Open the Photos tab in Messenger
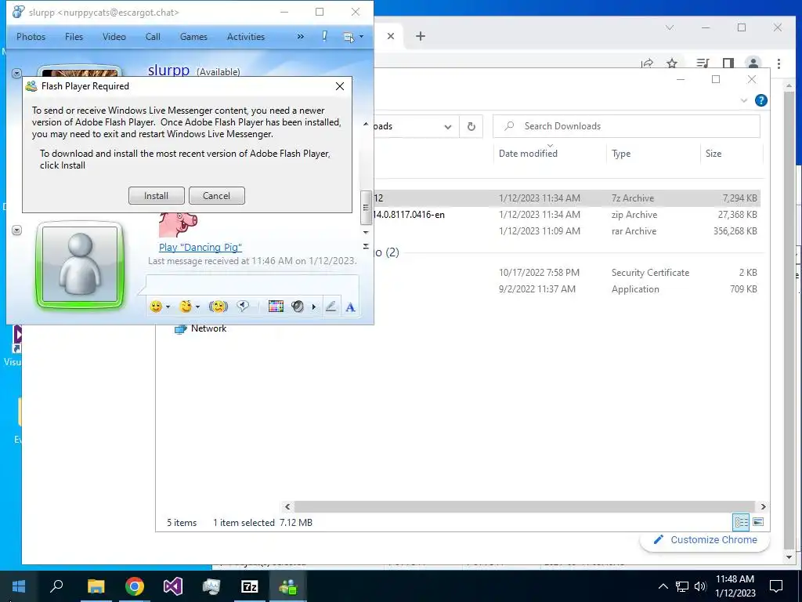 pyautogui.click(x=31, y=37)
